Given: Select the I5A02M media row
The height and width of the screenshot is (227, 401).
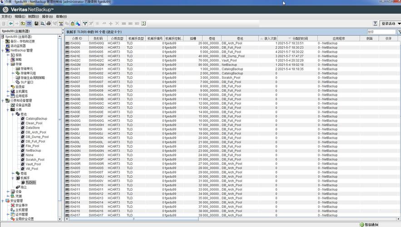Looking at the screenshot, I should [x=232, y=64].
